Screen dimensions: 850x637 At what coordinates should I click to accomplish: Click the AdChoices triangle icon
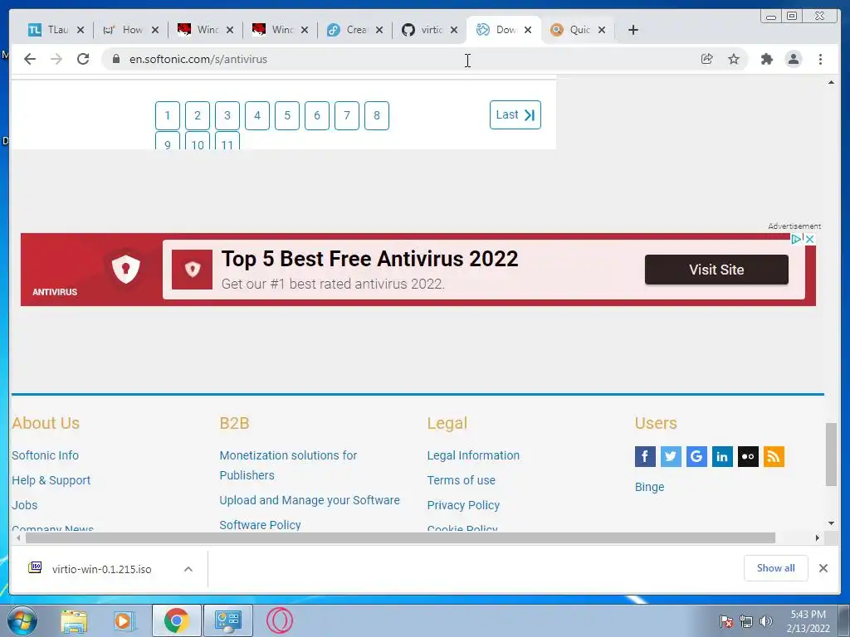pyautogui.click(x=796, y=239)
